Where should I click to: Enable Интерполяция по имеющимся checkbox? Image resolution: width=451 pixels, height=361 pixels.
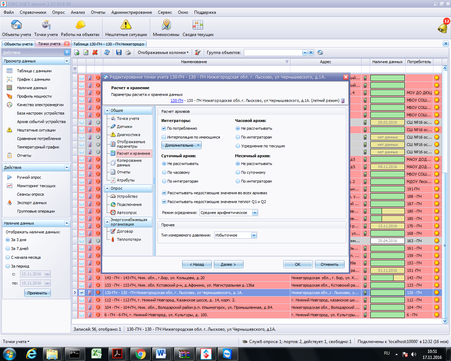point(164,137)
